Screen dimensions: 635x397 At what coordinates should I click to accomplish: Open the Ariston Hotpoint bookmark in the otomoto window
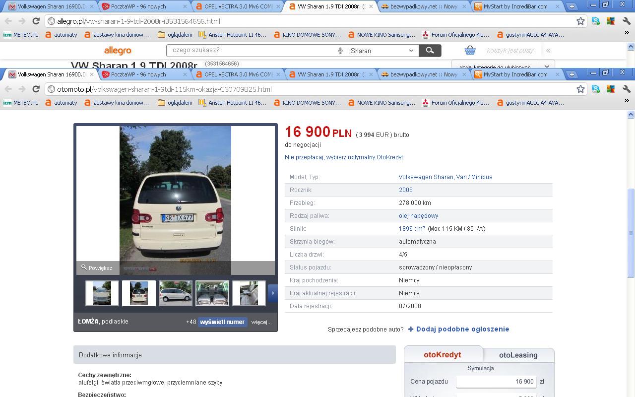232,103
